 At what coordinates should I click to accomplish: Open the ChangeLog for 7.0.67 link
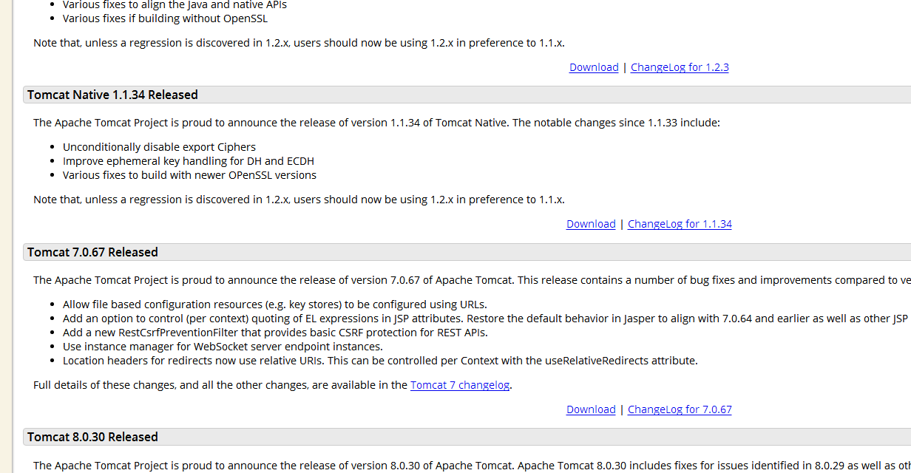pyautogui.click(x=680, y=409)
